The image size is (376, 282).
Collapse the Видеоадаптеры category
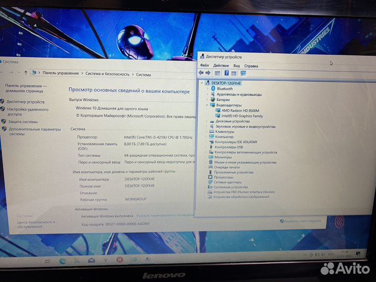(207, 105)
